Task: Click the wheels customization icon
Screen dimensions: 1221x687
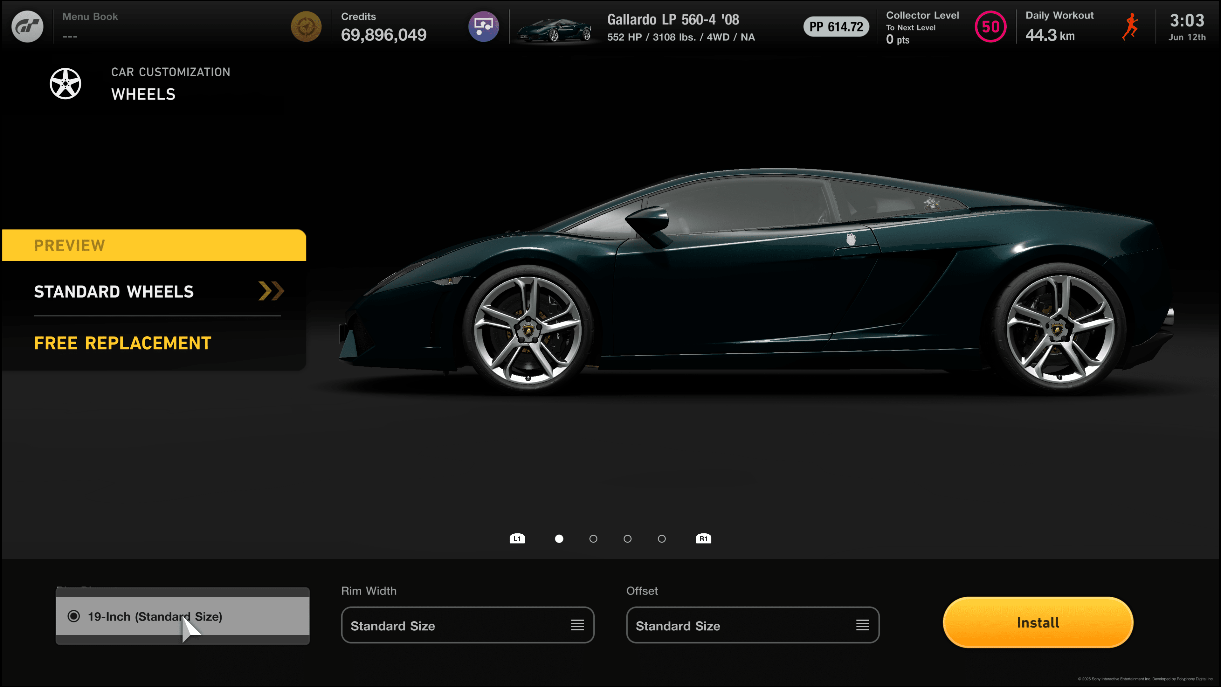Action: coord(66,83)
